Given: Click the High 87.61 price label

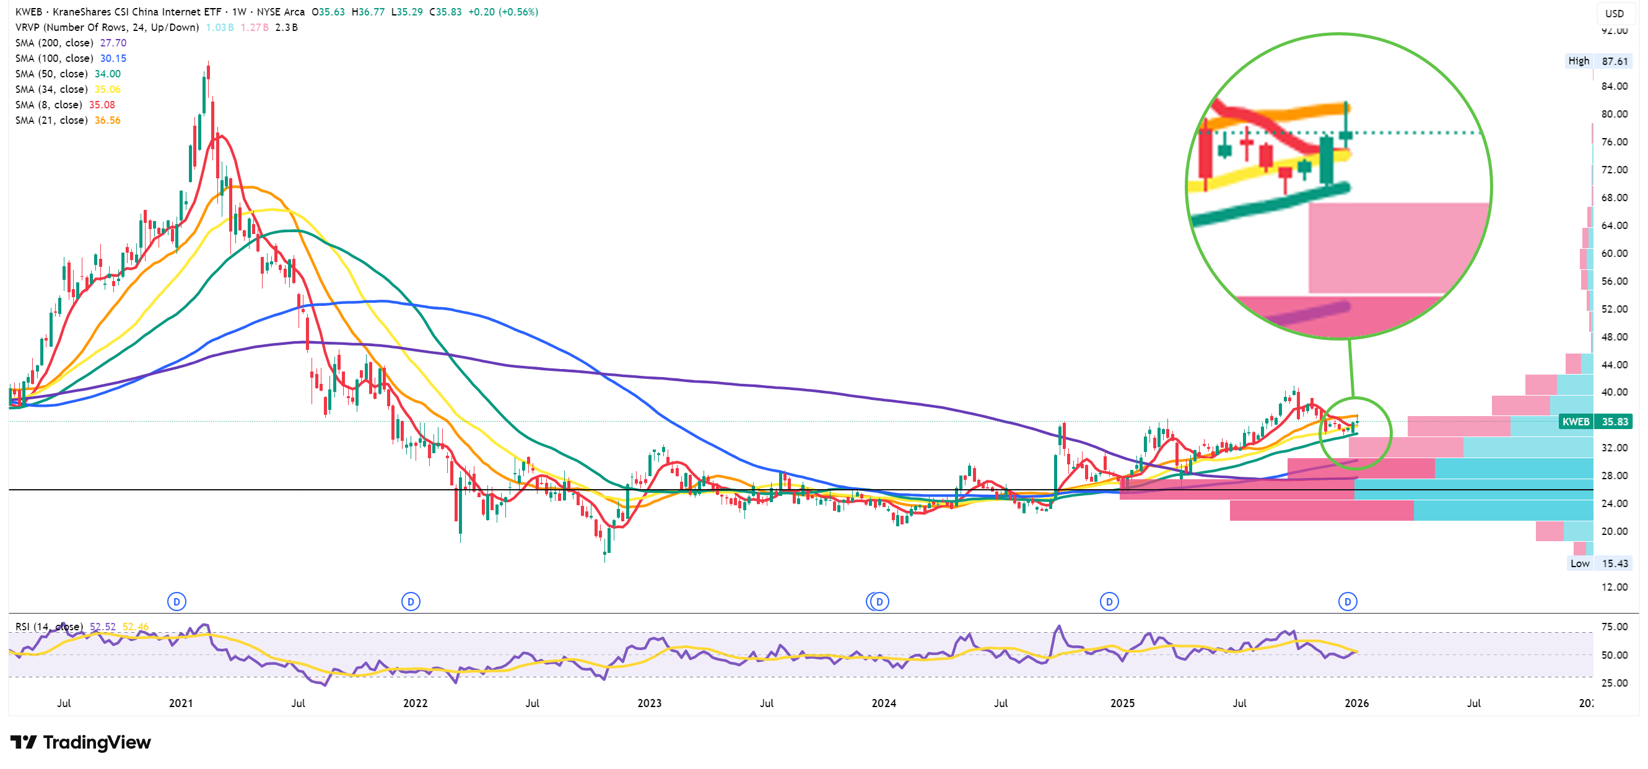Looking at the screenshot, I should coord(1597,61).
